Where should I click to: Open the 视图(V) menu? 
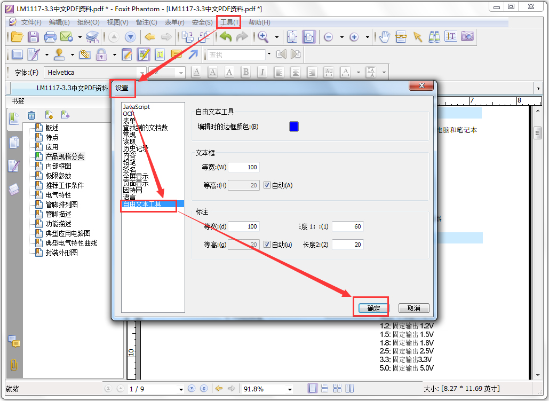click(x=117, y=22)
